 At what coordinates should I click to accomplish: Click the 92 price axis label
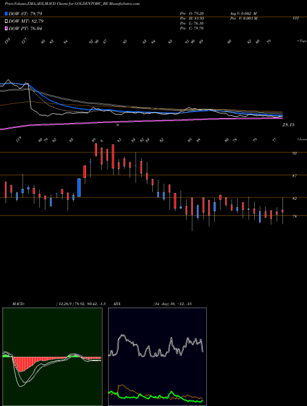pyautogui.click(x=294, y=153)
